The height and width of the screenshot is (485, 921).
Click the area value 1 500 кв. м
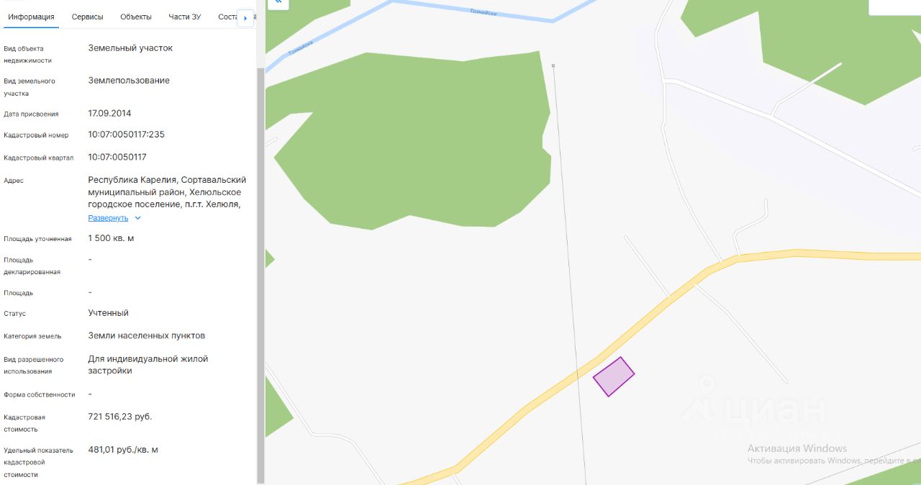111,238
